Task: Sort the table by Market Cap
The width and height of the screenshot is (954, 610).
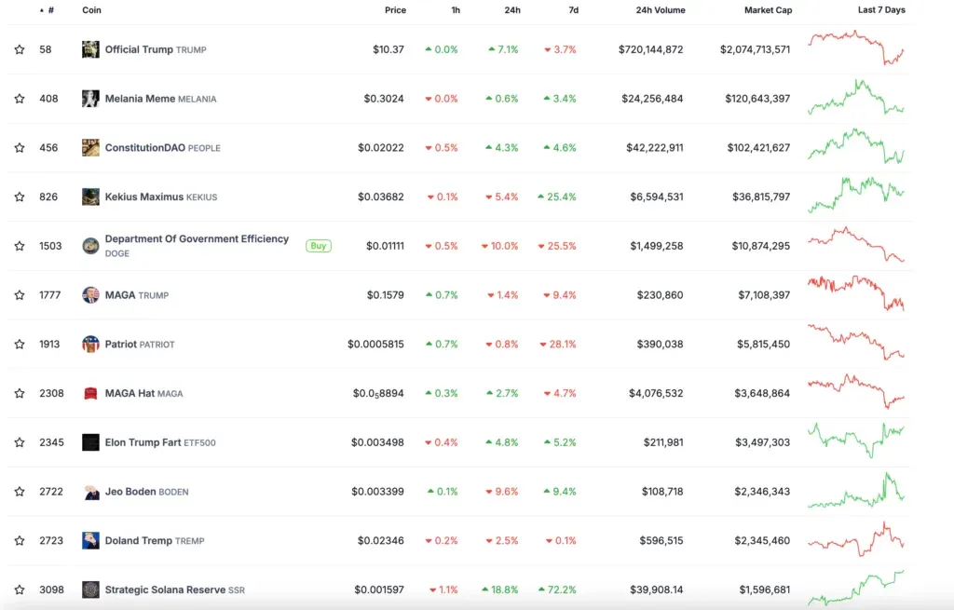Action: tap(768, 10)
